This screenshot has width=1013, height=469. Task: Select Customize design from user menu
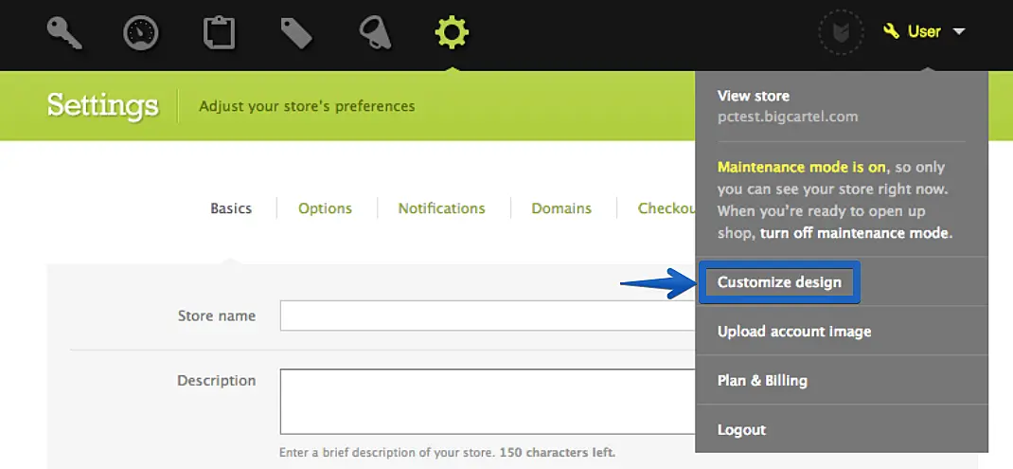click(x=779, y=282)
